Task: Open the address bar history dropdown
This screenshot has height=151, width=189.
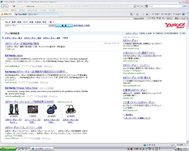Action: [x=134, y=6]
